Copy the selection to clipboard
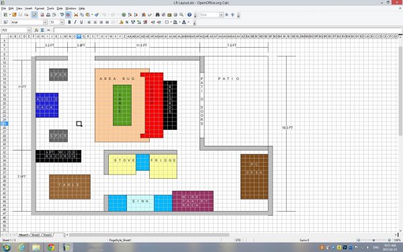The height and width of the screenshot is (252, 403). (x=82, y=15)
